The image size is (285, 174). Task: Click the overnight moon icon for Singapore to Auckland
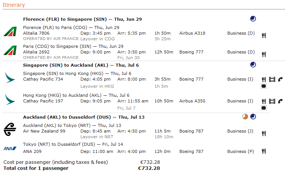pos(253,65)
